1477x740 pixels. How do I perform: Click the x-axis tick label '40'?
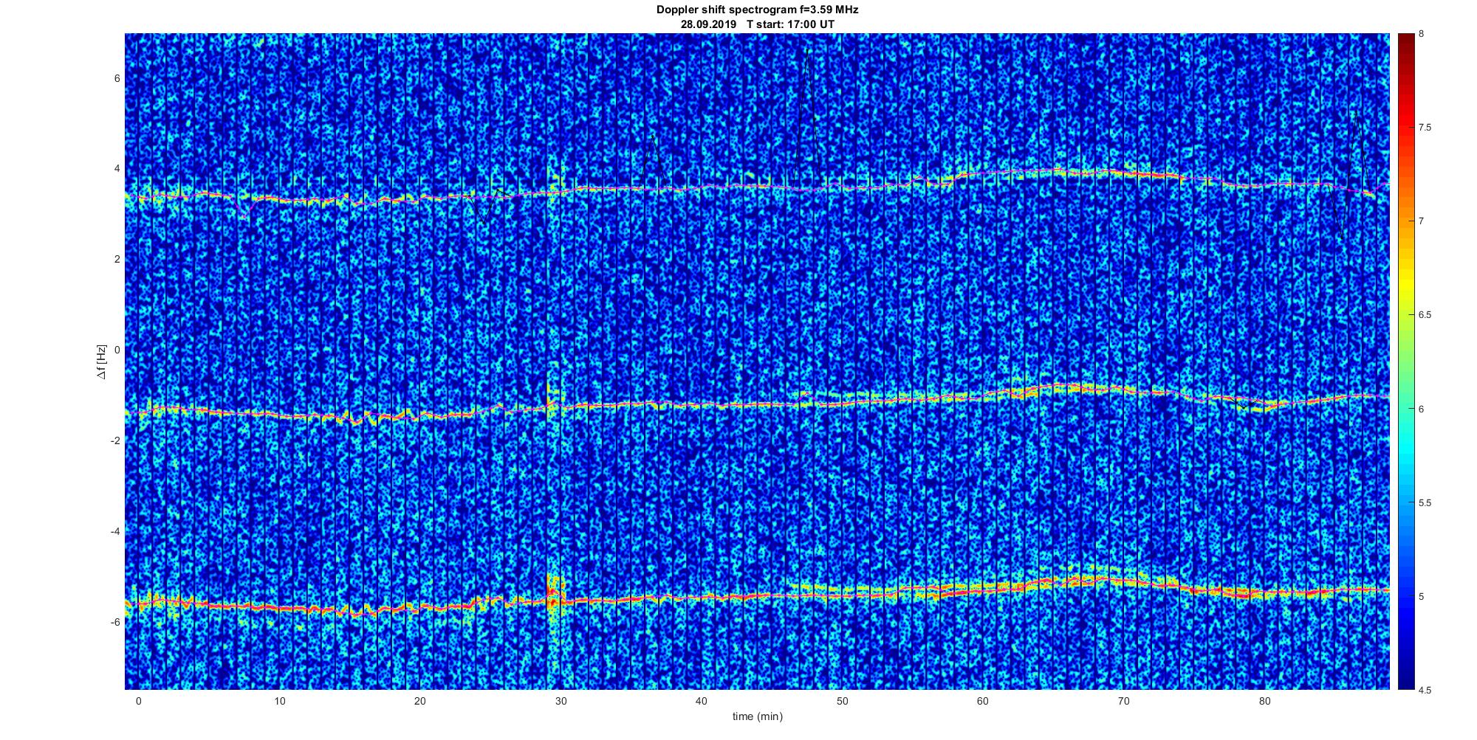702,701
